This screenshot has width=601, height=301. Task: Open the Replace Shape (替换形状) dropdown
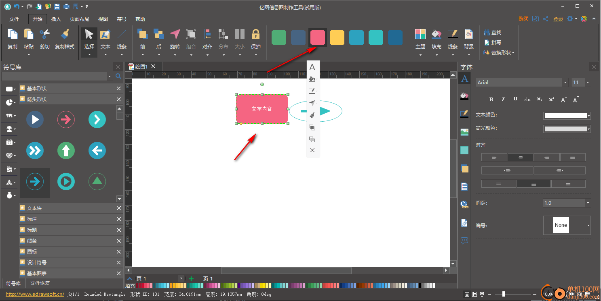[499, 53]
